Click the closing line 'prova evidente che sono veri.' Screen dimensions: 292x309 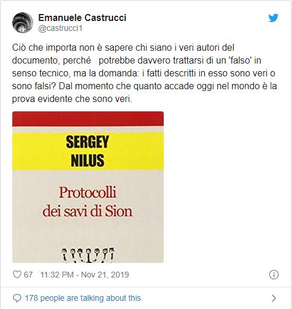[72, 99]
